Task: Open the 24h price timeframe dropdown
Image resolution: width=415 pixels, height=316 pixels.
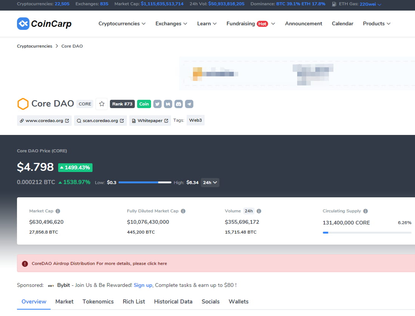Action: point(210,182)
